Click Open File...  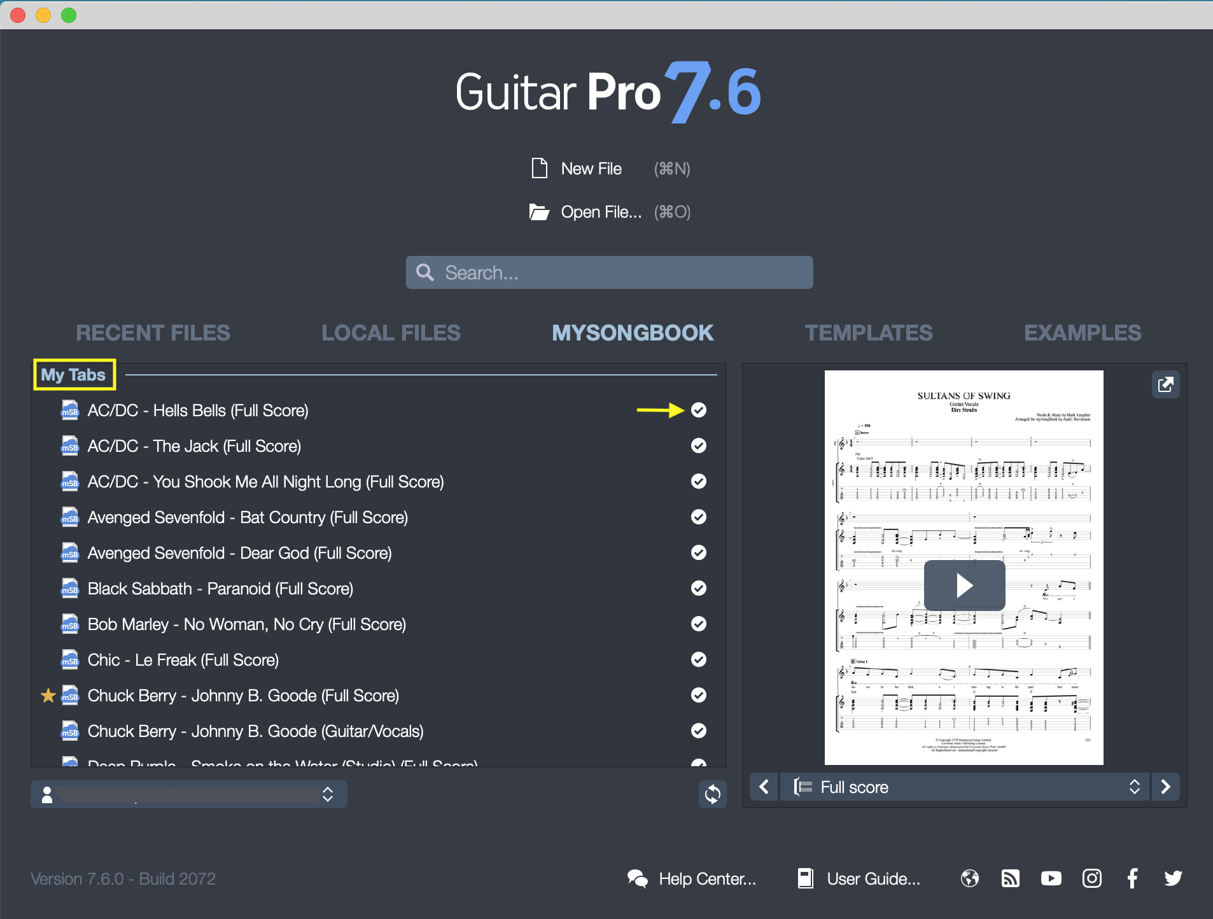601,212
